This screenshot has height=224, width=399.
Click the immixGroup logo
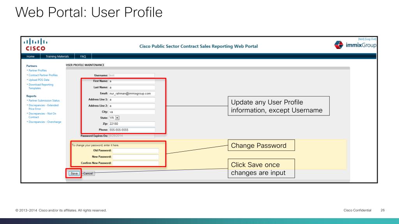[355, 45]
